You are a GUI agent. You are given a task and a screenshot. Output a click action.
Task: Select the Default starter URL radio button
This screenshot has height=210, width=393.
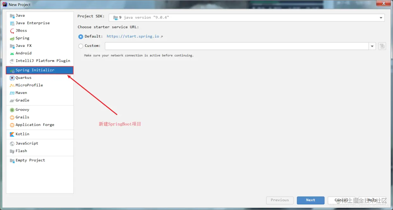81,37
